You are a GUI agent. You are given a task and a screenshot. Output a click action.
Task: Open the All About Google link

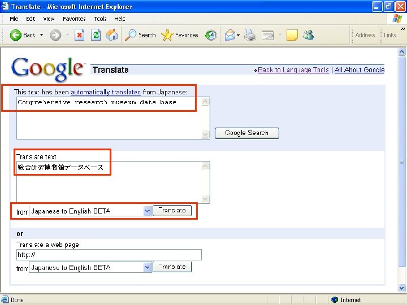coord(360,70)
